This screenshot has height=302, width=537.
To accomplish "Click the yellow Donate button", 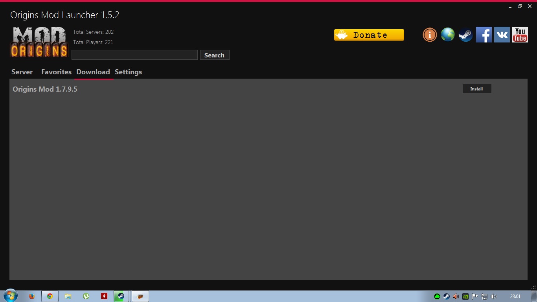I will point(369,35).
